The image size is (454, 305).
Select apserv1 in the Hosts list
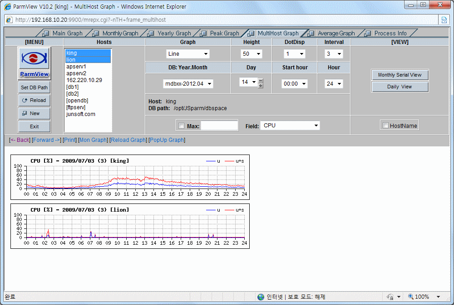[x=76, y=67]
